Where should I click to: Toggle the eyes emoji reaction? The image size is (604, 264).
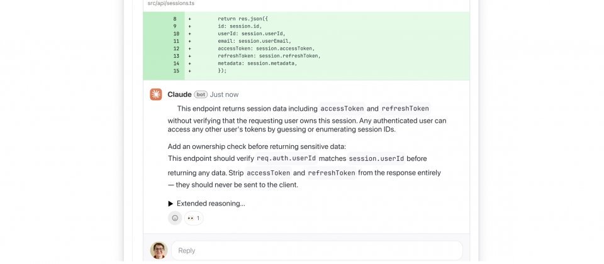point(194,218)
